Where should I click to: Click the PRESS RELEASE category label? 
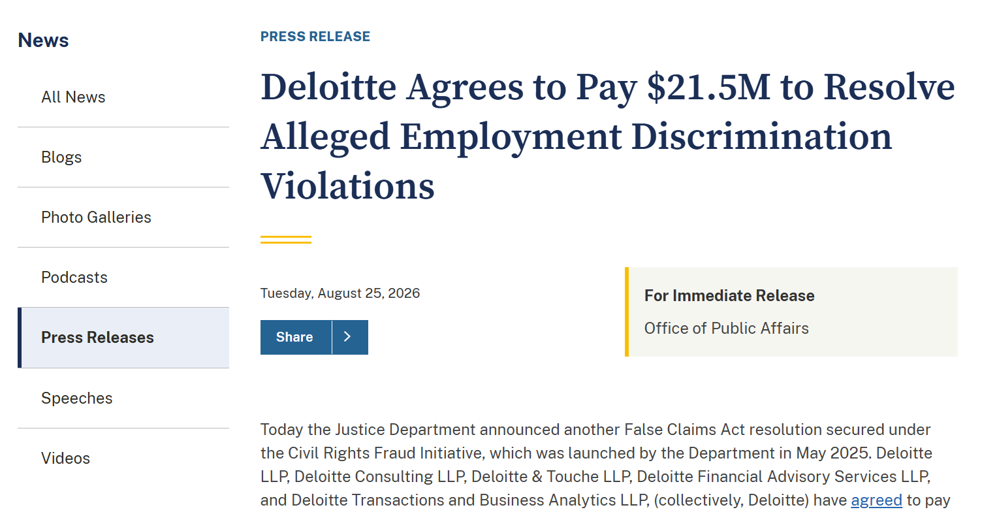(315, 37)
